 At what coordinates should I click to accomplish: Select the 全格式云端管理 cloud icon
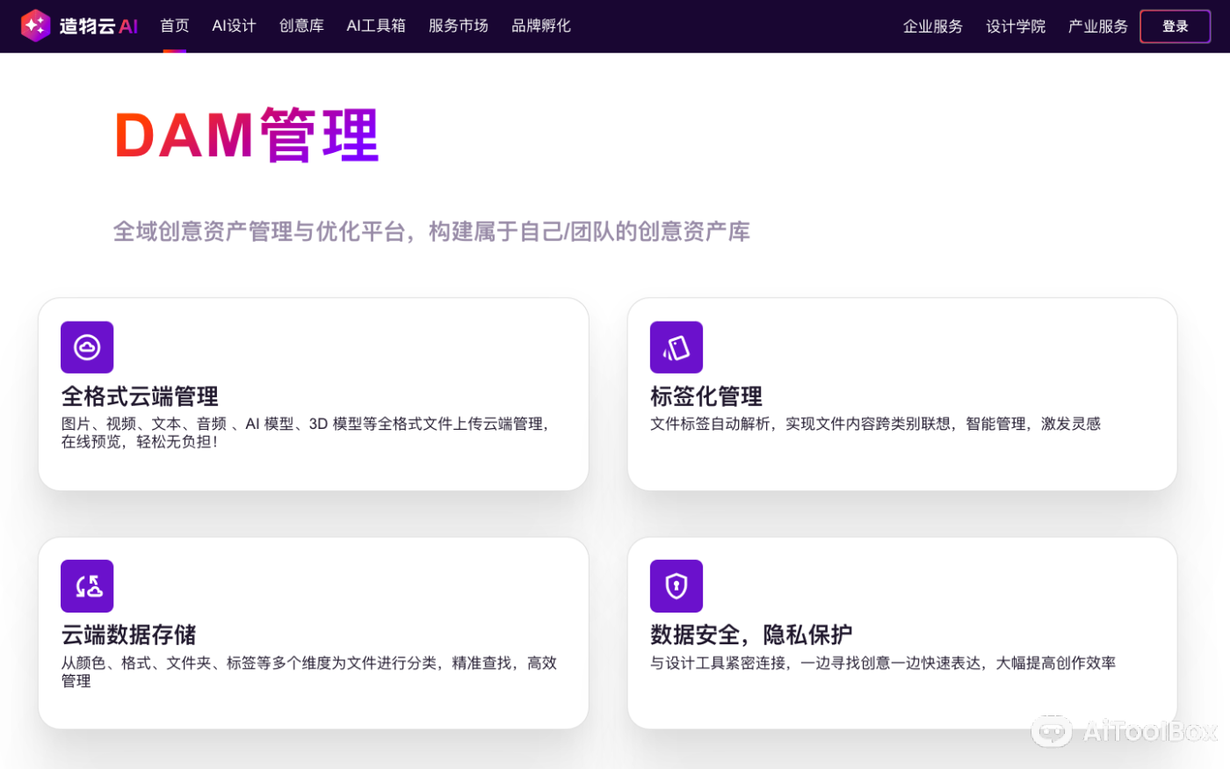click(86, 346)
